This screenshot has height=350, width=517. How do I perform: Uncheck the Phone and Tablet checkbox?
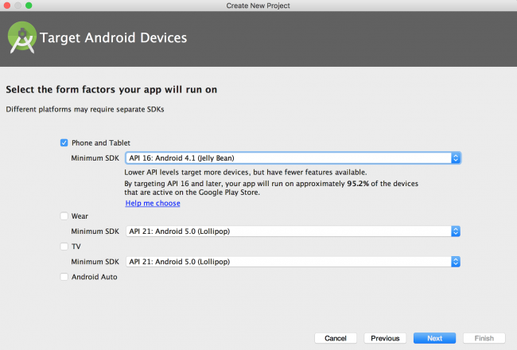coord(64,143)
